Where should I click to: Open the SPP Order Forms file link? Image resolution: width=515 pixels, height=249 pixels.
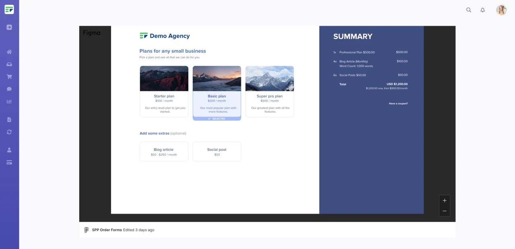pyautogui.click(x=107, y=230)
